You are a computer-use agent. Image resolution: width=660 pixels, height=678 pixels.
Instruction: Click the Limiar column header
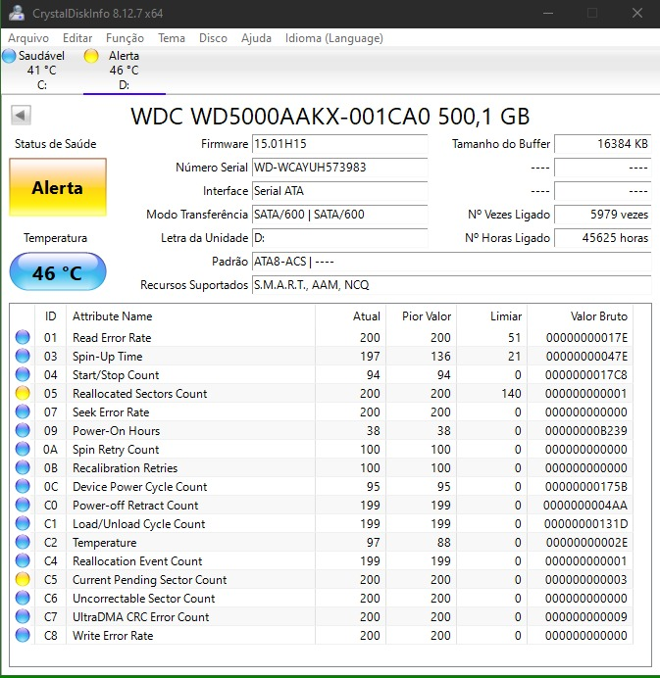491,316
